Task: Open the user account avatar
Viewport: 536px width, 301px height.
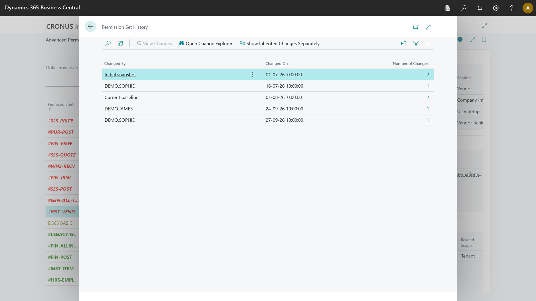Action: (x=528, y=8)
